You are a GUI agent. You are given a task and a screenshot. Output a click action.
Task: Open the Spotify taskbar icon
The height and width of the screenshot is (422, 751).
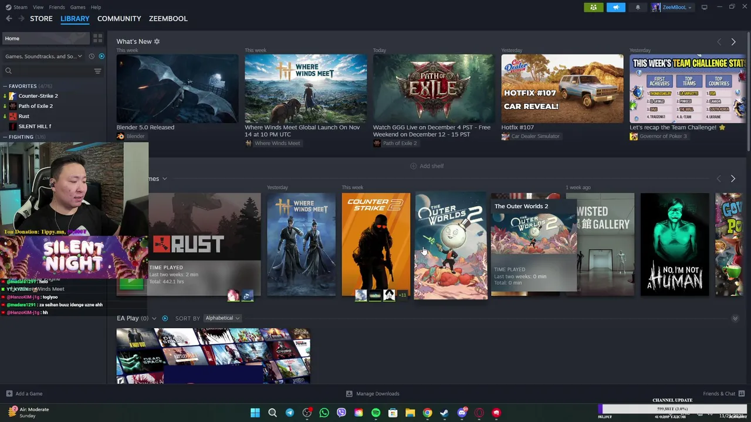(x=375, y=413)
